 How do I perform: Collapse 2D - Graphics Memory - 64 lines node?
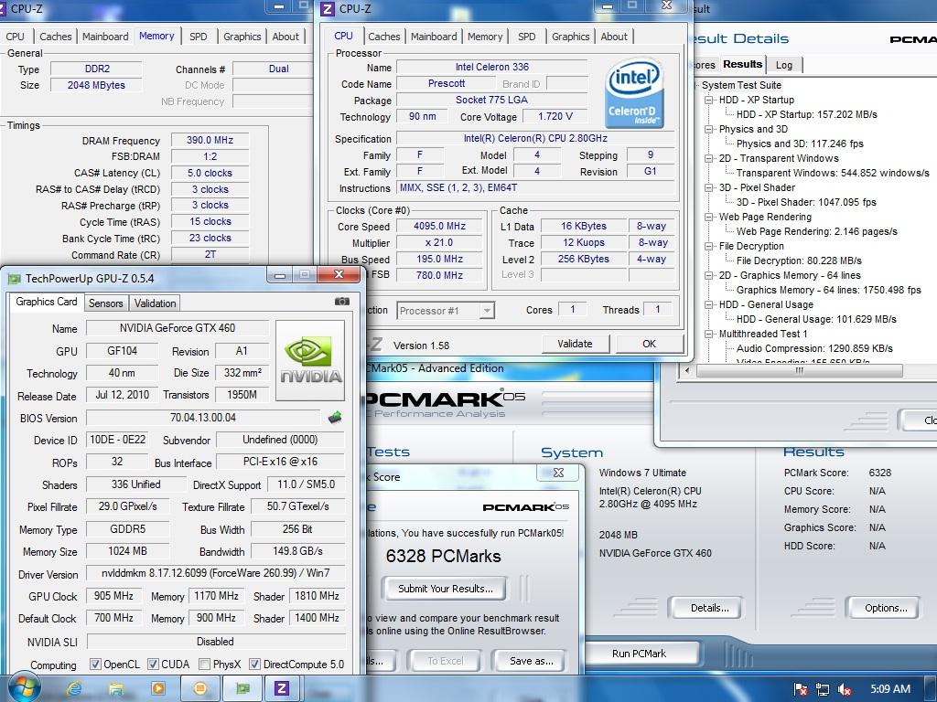coord(709,275)
